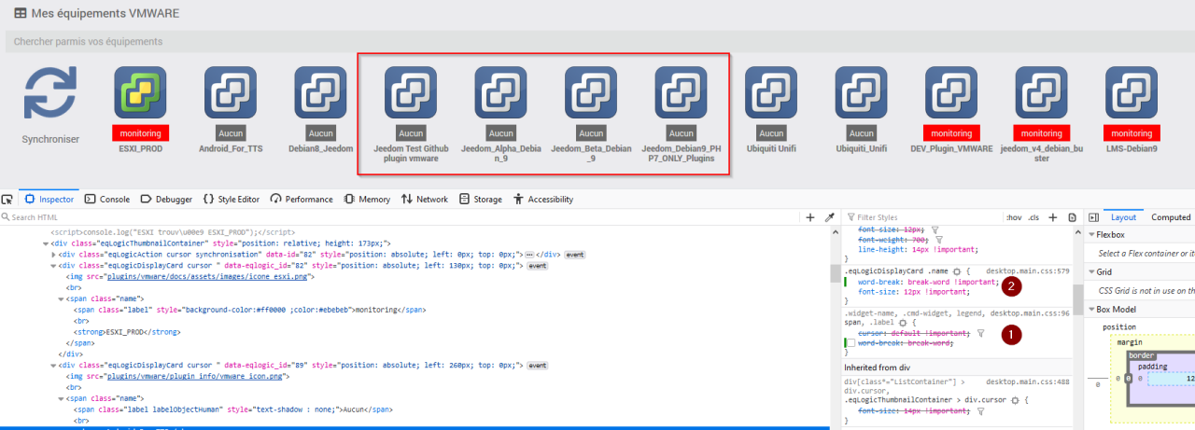Collapse the eqLogicThumbnailContainer div node
Image resolution: width=1195 pixels, height=430 pixels.
click(45, 243)
